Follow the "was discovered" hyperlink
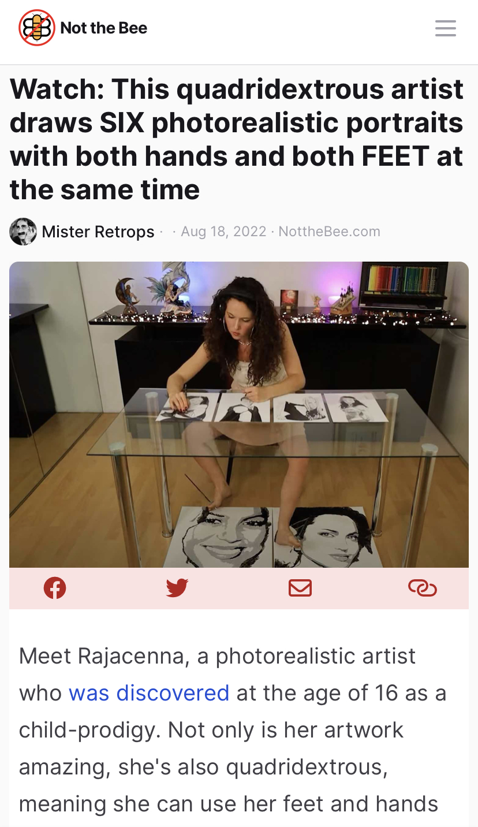The image size is (478, 827). [149, 692]
